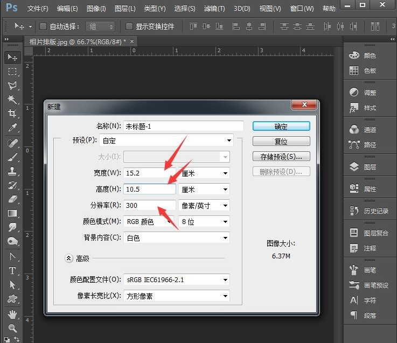Open the 背景内容 dropdown
The width and height of the screenshot is (397, 343).
177,237
